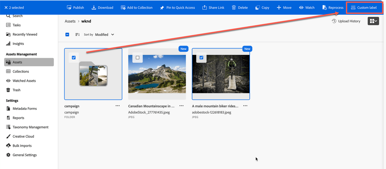Screen dimensions: 386x169
Task: Delete the selected assets
Action: pos(240,8)
